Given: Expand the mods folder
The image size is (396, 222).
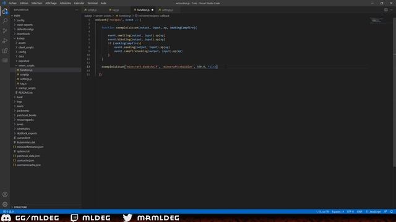Looking at the screenshot, I should 20,106.
